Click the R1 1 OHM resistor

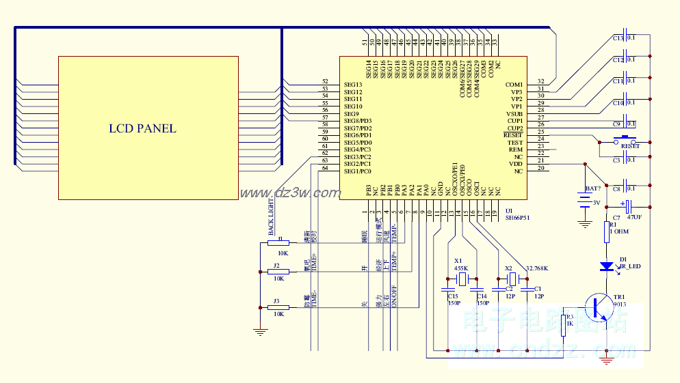tap(606, 231)
